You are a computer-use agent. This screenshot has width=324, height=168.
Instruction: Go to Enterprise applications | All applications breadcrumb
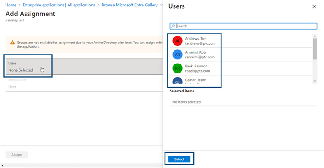(x=59, y=5)
